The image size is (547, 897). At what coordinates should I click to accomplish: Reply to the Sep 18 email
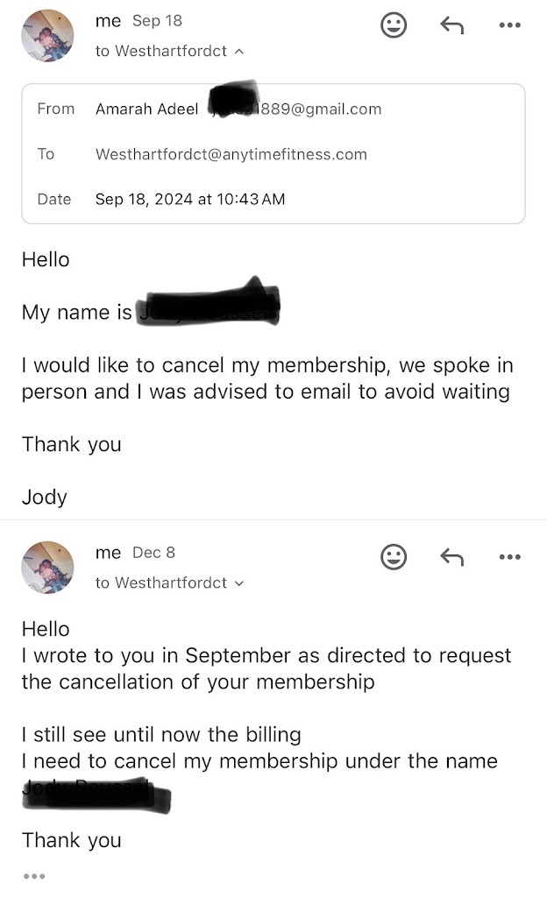451,25
